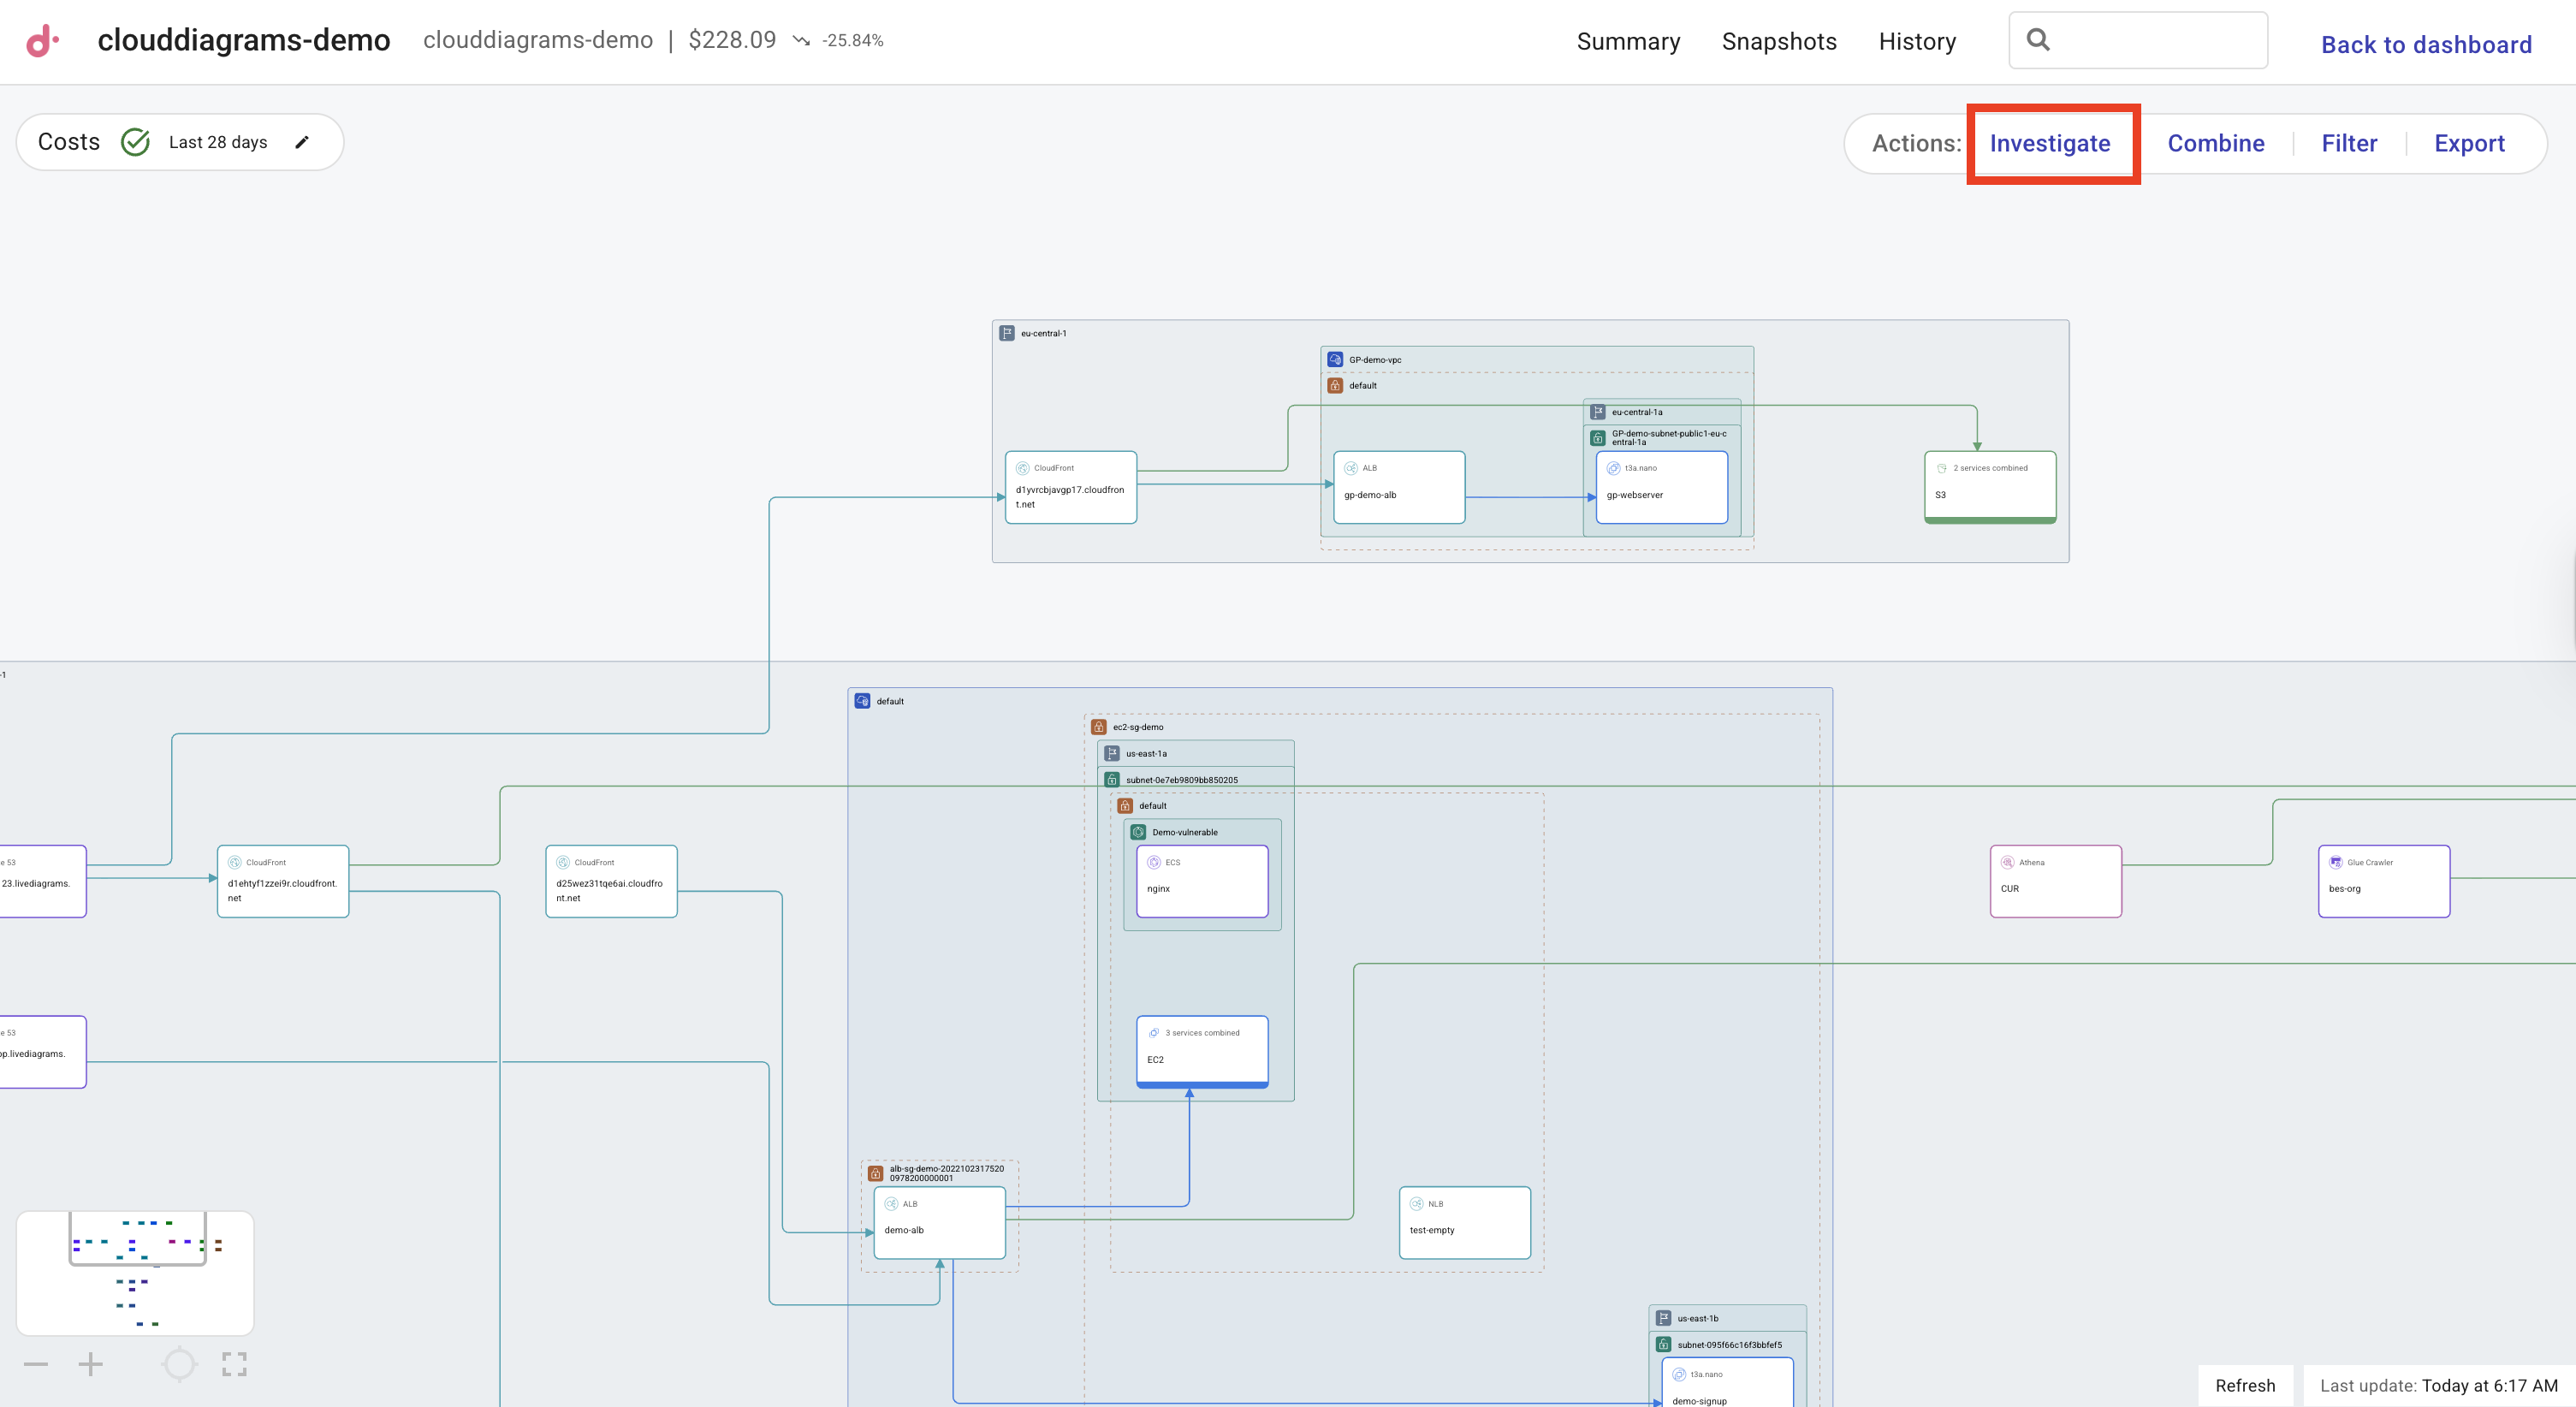Click the minimap thumbnail
This screenshot has height=1407, width=2576.
135,1273
